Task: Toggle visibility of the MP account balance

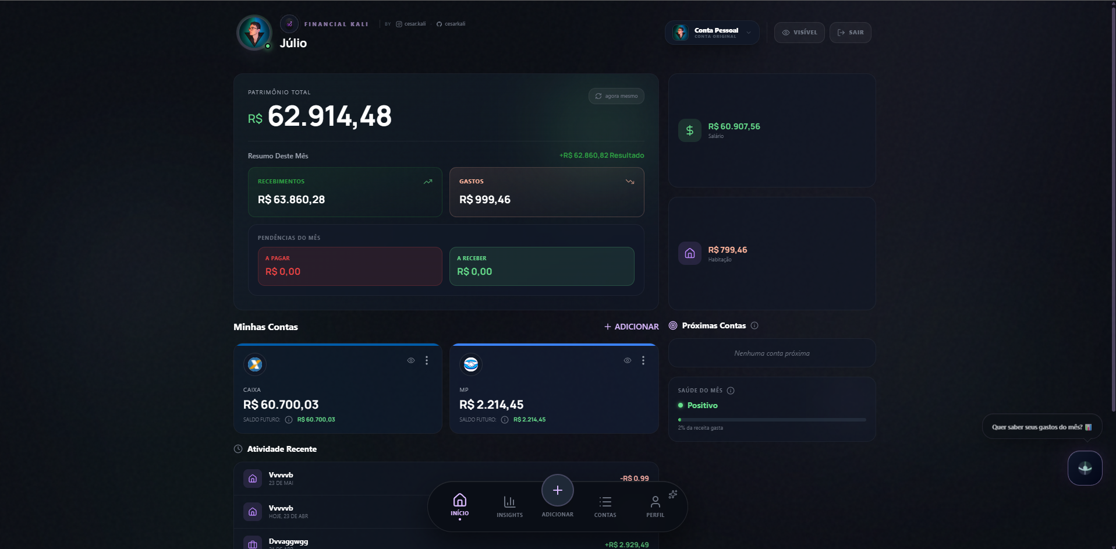Action: click(x=627, y=360)
